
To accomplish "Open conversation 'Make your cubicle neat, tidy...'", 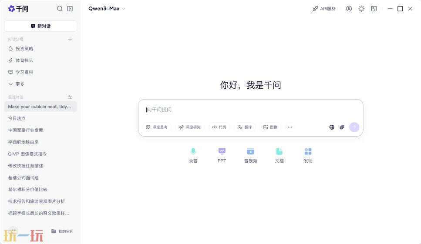I will [40, 107].
